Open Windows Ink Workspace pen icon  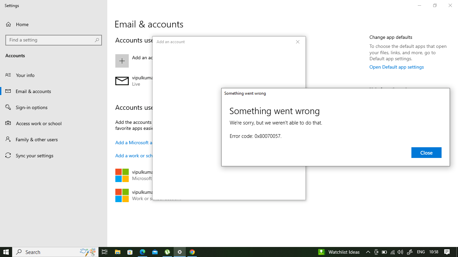(x=409, y=252)
